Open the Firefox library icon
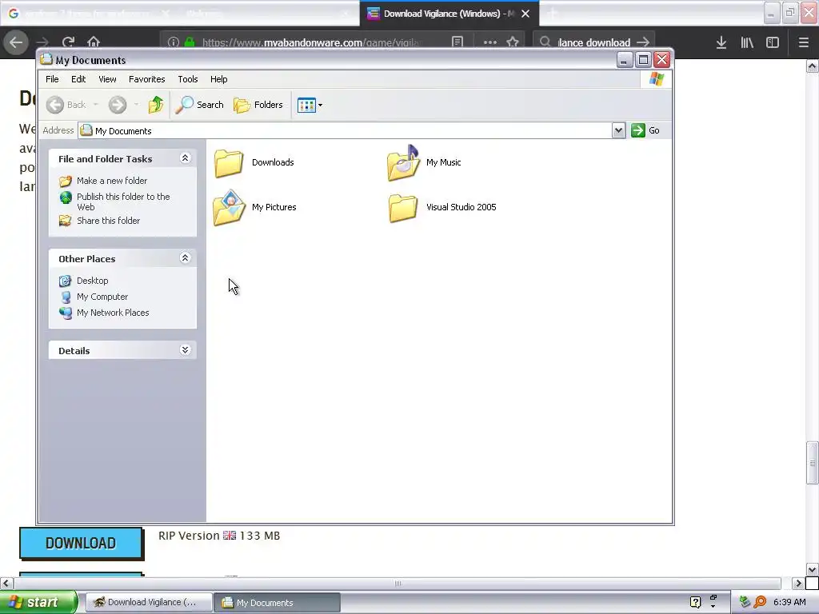819x614 pixels. pos(747,42)
